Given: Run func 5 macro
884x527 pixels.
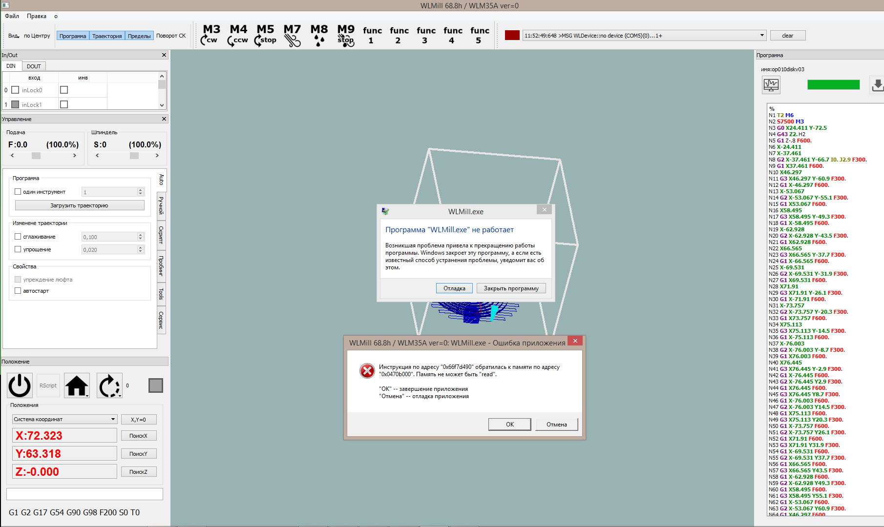Looking at the screenshot, I should point(480,35).
